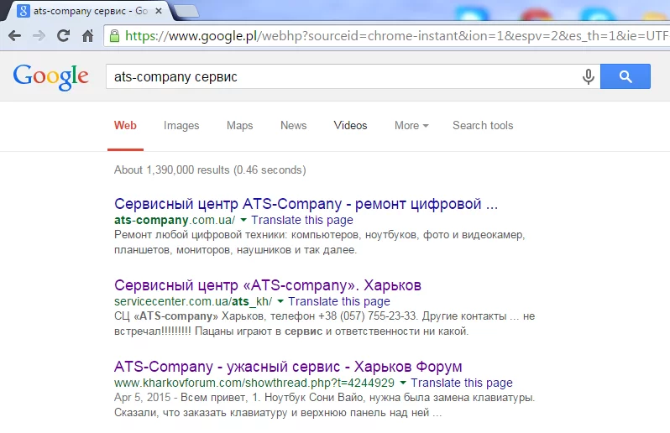The width and height of the screenshot is (670, 433).
Task: Switch to the Videos results tab
Action: pyautogui.click(x=350, y=125)
